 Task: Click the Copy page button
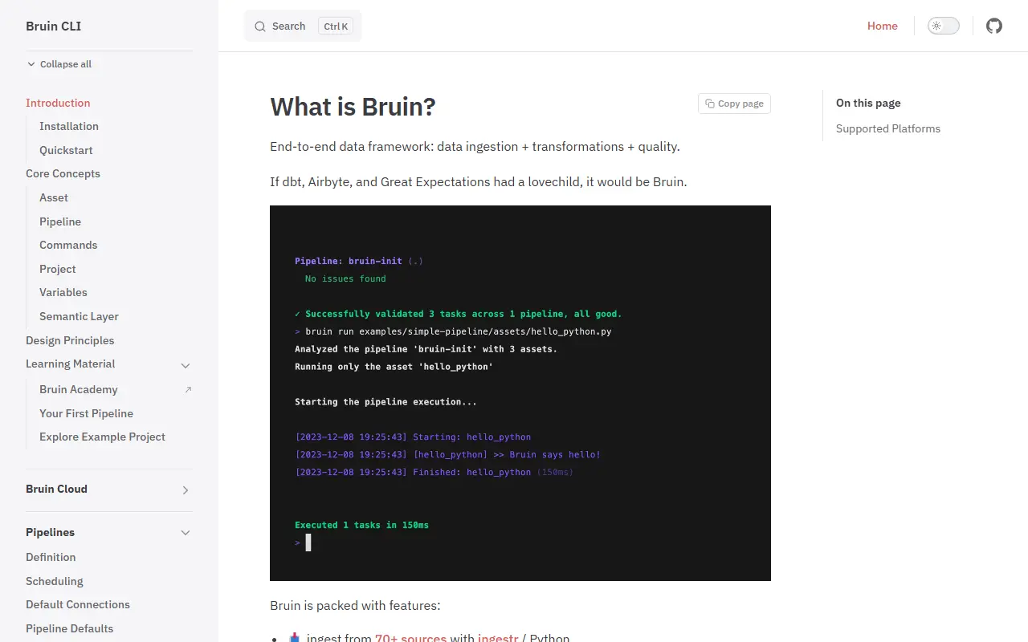coord(734,104)
